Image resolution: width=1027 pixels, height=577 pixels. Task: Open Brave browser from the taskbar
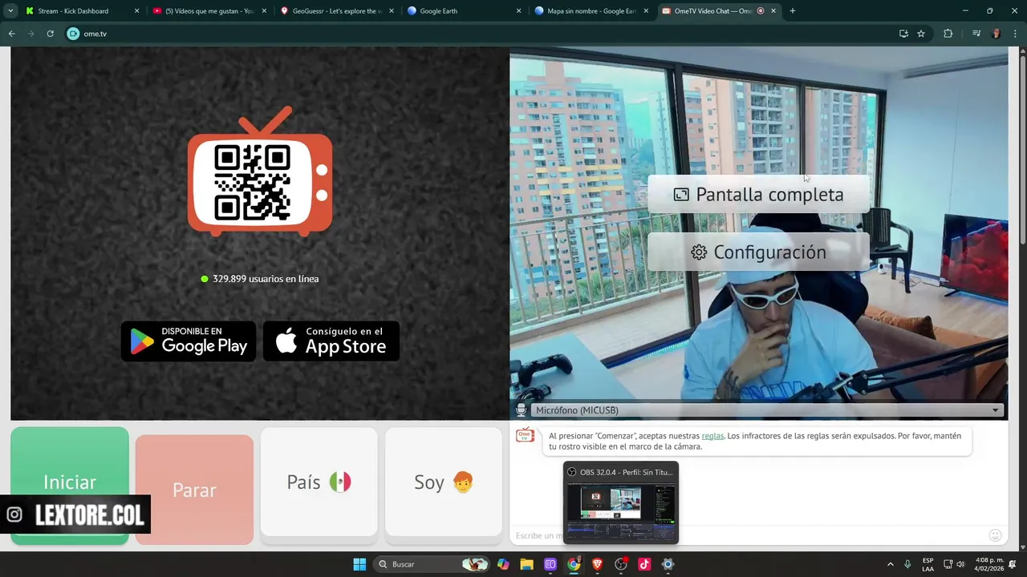(597, 564)
